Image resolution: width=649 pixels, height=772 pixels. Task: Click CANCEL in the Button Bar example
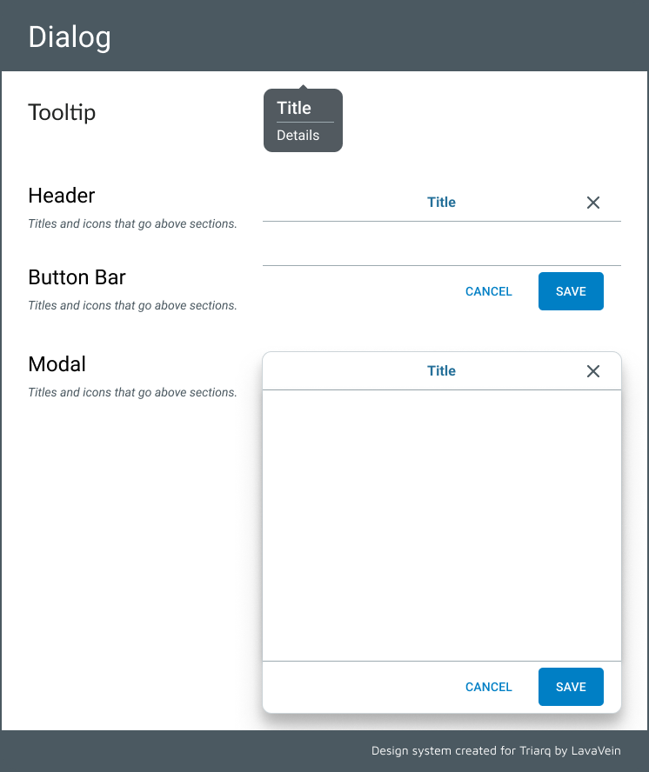coord(489,291)
